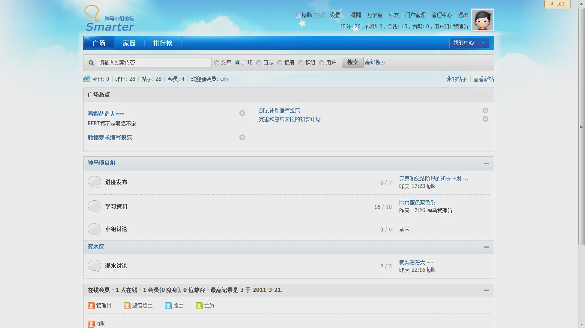Click the admin icon next to online user lgllk
Image resolution: width=585 pixels, height=328 pixels.
pos(91,324)
